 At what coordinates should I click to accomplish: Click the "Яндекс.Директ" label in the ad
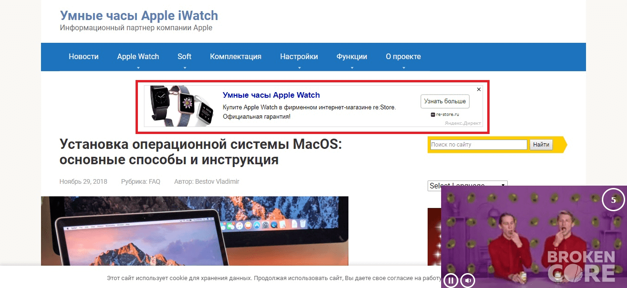pos(463,123)
